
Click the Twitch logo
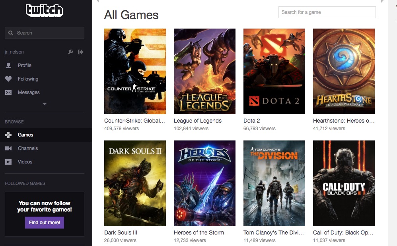point(44,10)
